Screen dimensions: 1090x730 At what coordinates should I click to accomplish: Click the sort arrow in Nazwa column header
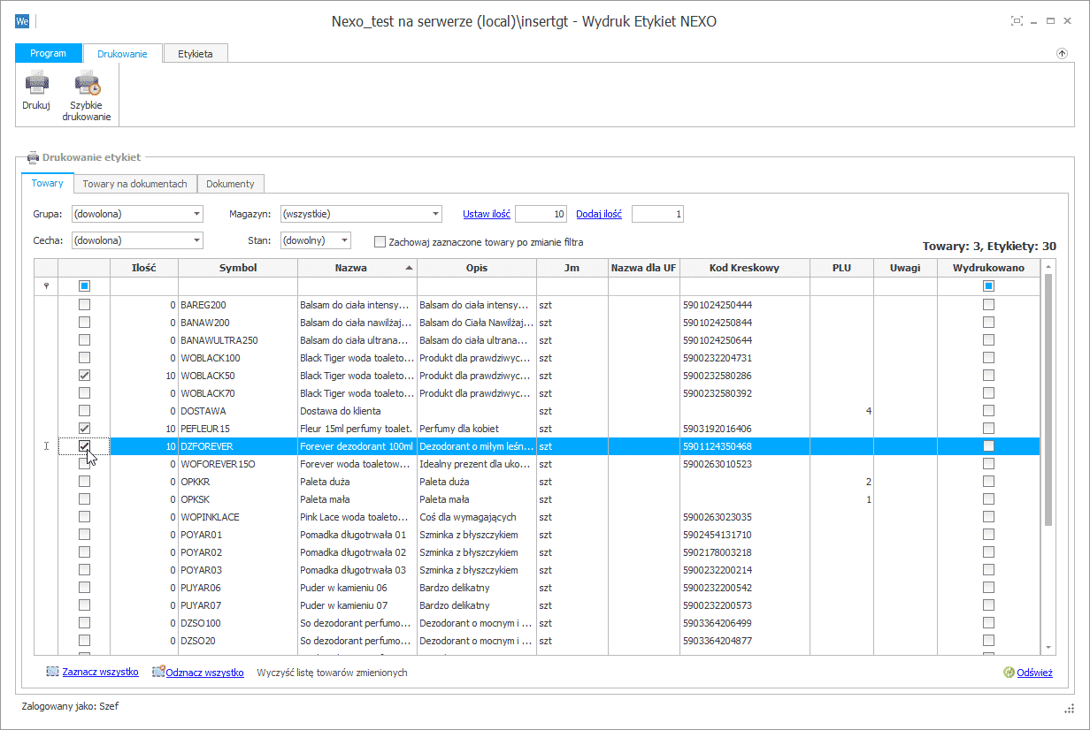(409, 268)
